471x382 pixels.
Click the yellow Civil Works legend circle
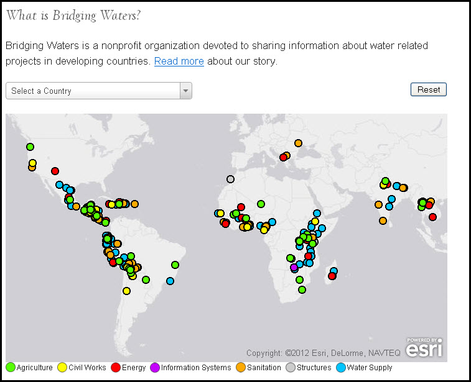pos(62,367)
